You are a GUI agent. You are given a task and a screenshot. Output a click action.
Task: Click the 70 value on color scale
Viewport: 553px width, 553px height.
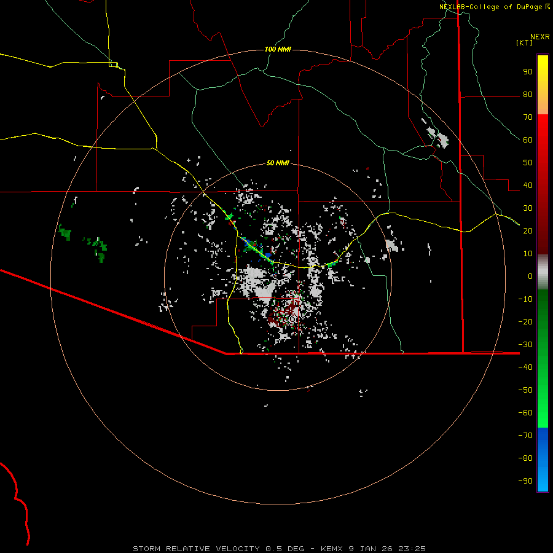pyautogui.click(x=528, y=117)
